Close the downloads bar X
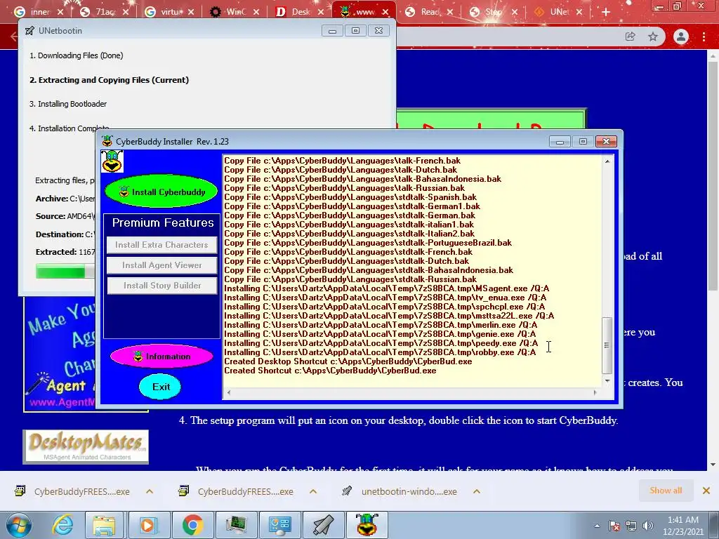 706,491
